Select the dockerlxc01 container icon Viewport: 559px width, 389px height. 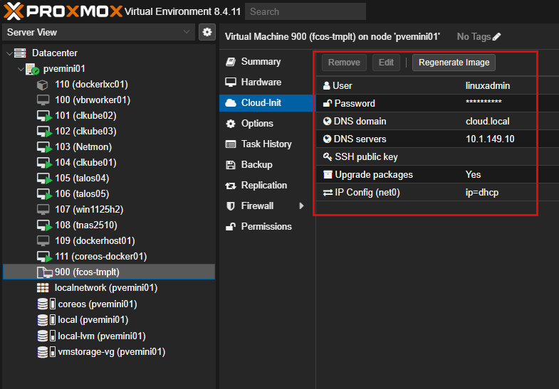coord(43,85)
